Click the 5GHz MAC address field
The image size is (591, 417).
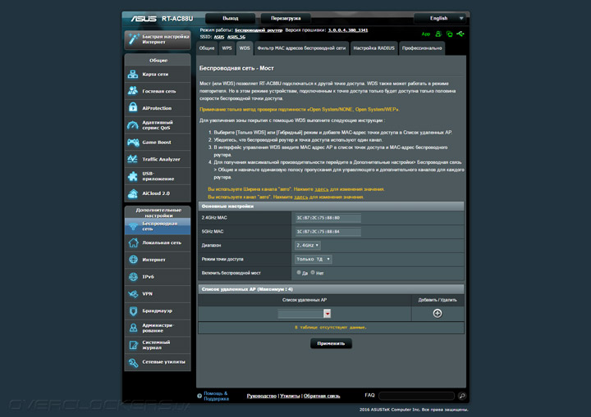click(x=328, y=232)
